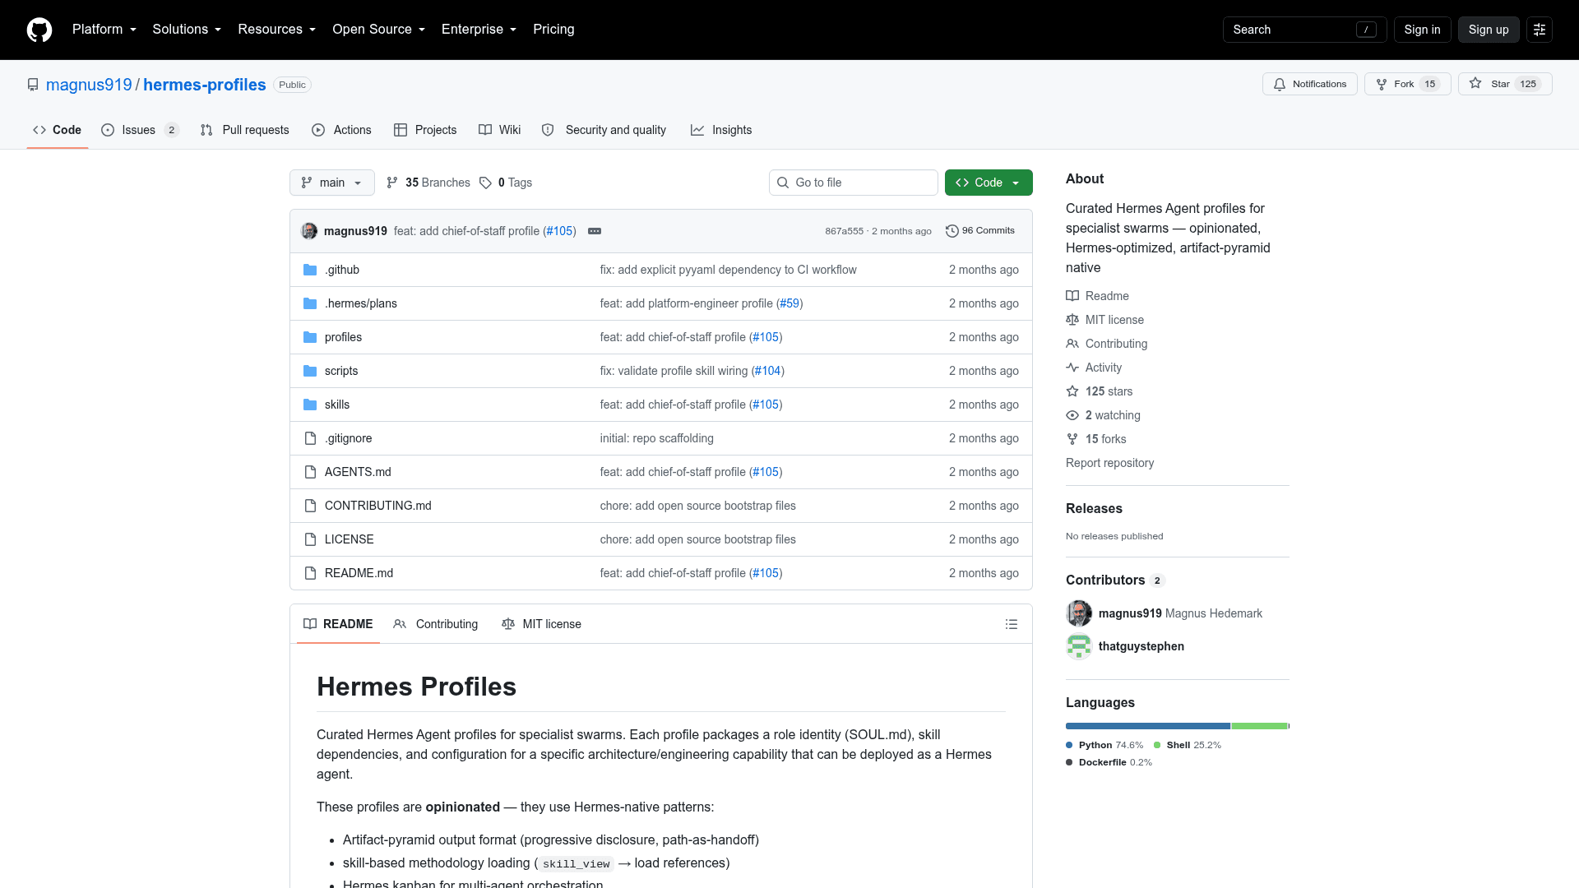The width and height of the screenshot is (1579, 888).
Task: Fork the hermes-profiles repository
Action: [x=1408, y=84]
